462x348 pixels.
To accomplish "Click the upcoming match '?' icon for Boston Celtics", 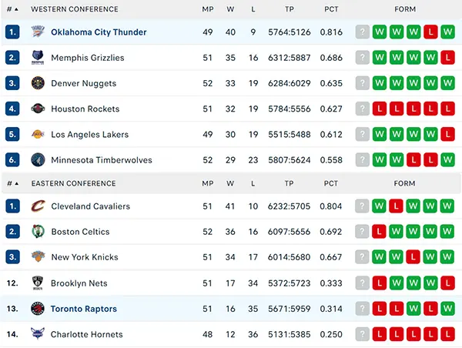I will [x=362, y=231].
